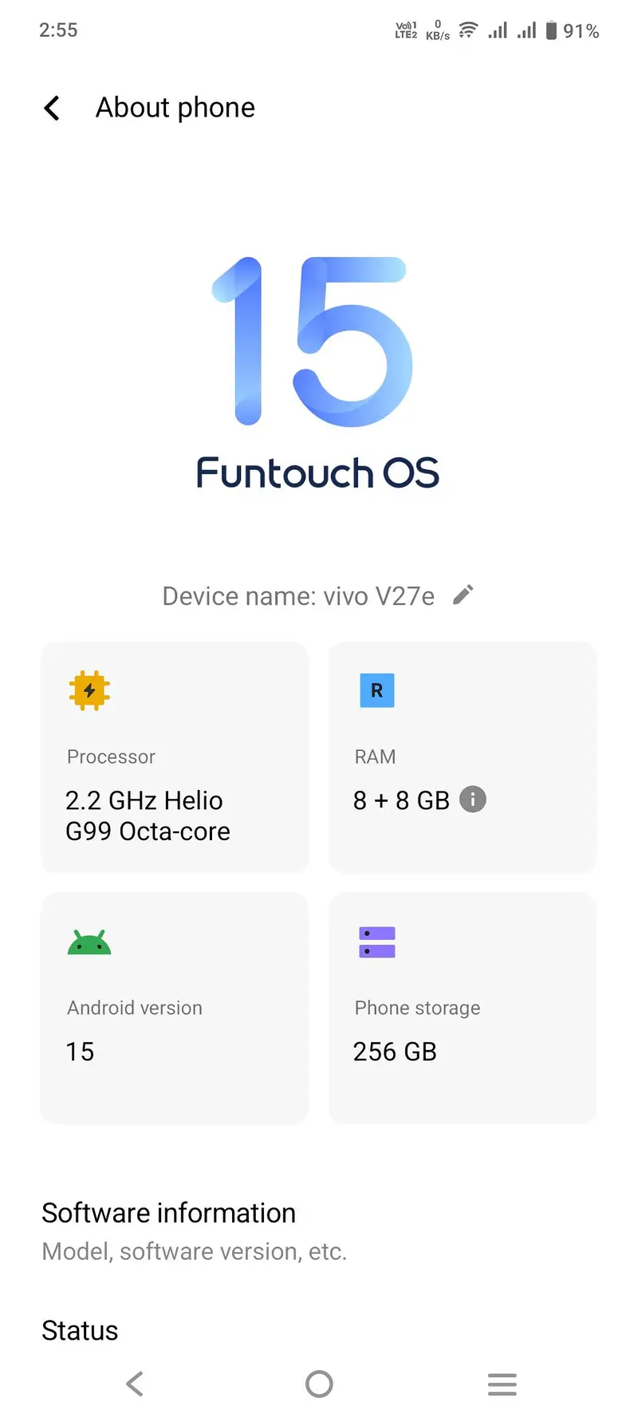
Task: Tap the yellow processor chip icon
Action: point(89,690)
